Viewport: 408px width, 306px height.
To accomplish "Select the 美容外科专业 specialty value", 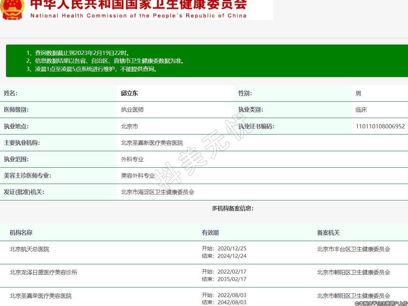I will click(138, 175).
